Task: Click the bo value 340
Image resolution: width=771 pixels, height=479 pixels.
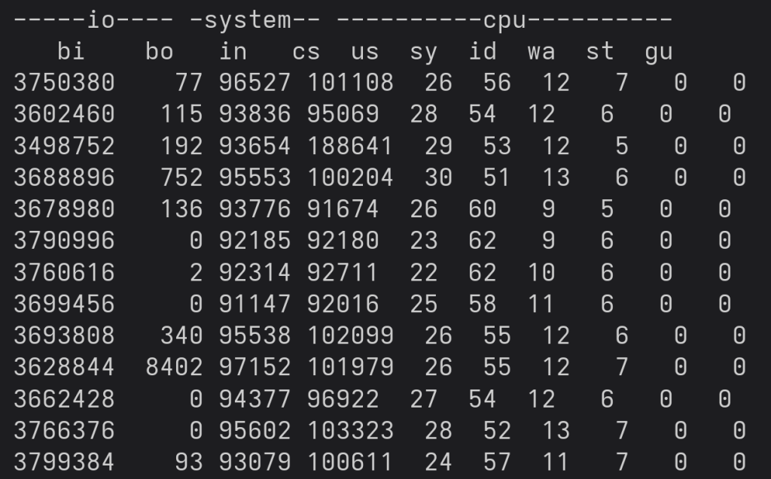Action: tap(181, 335)
